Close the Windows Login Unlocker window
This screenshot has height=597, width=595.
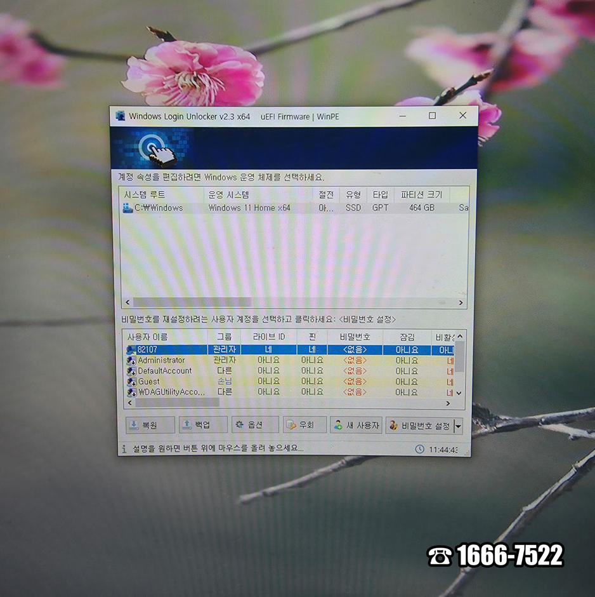pyautogui.click(x=462, y=116)
